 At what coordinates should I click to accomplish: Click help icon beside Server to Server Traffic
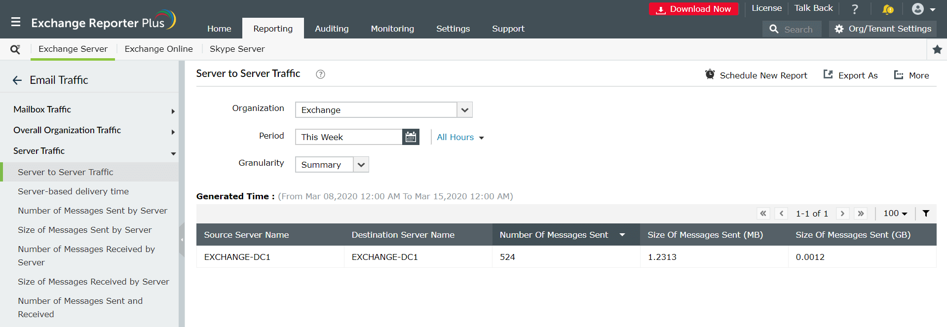pyautogui.click(x=320, y=74)
